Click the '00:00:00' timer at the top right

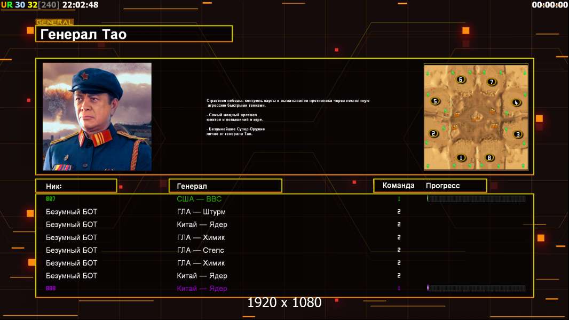click(549, 5)
